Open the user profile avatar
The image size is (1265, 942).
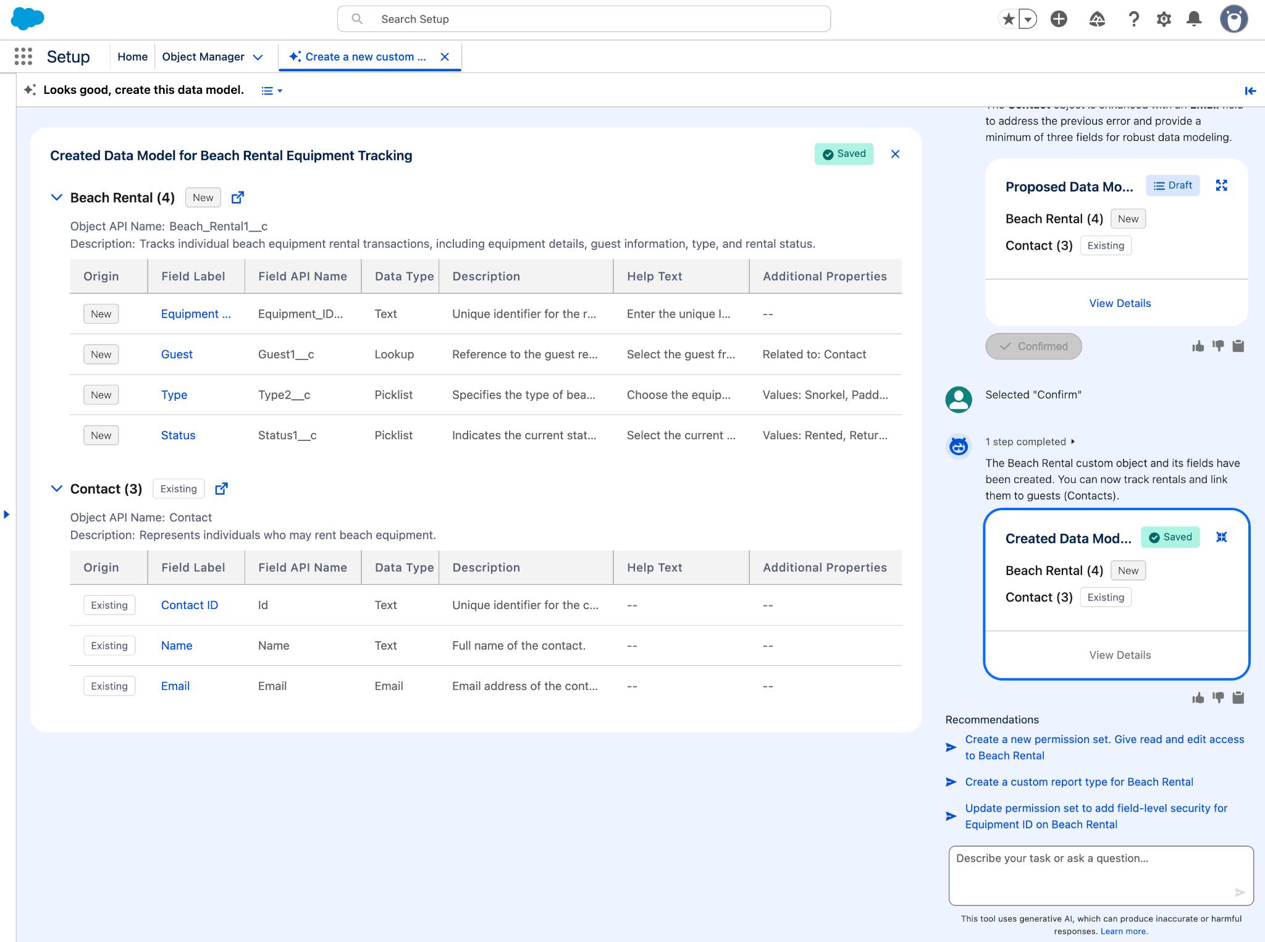1233,19
